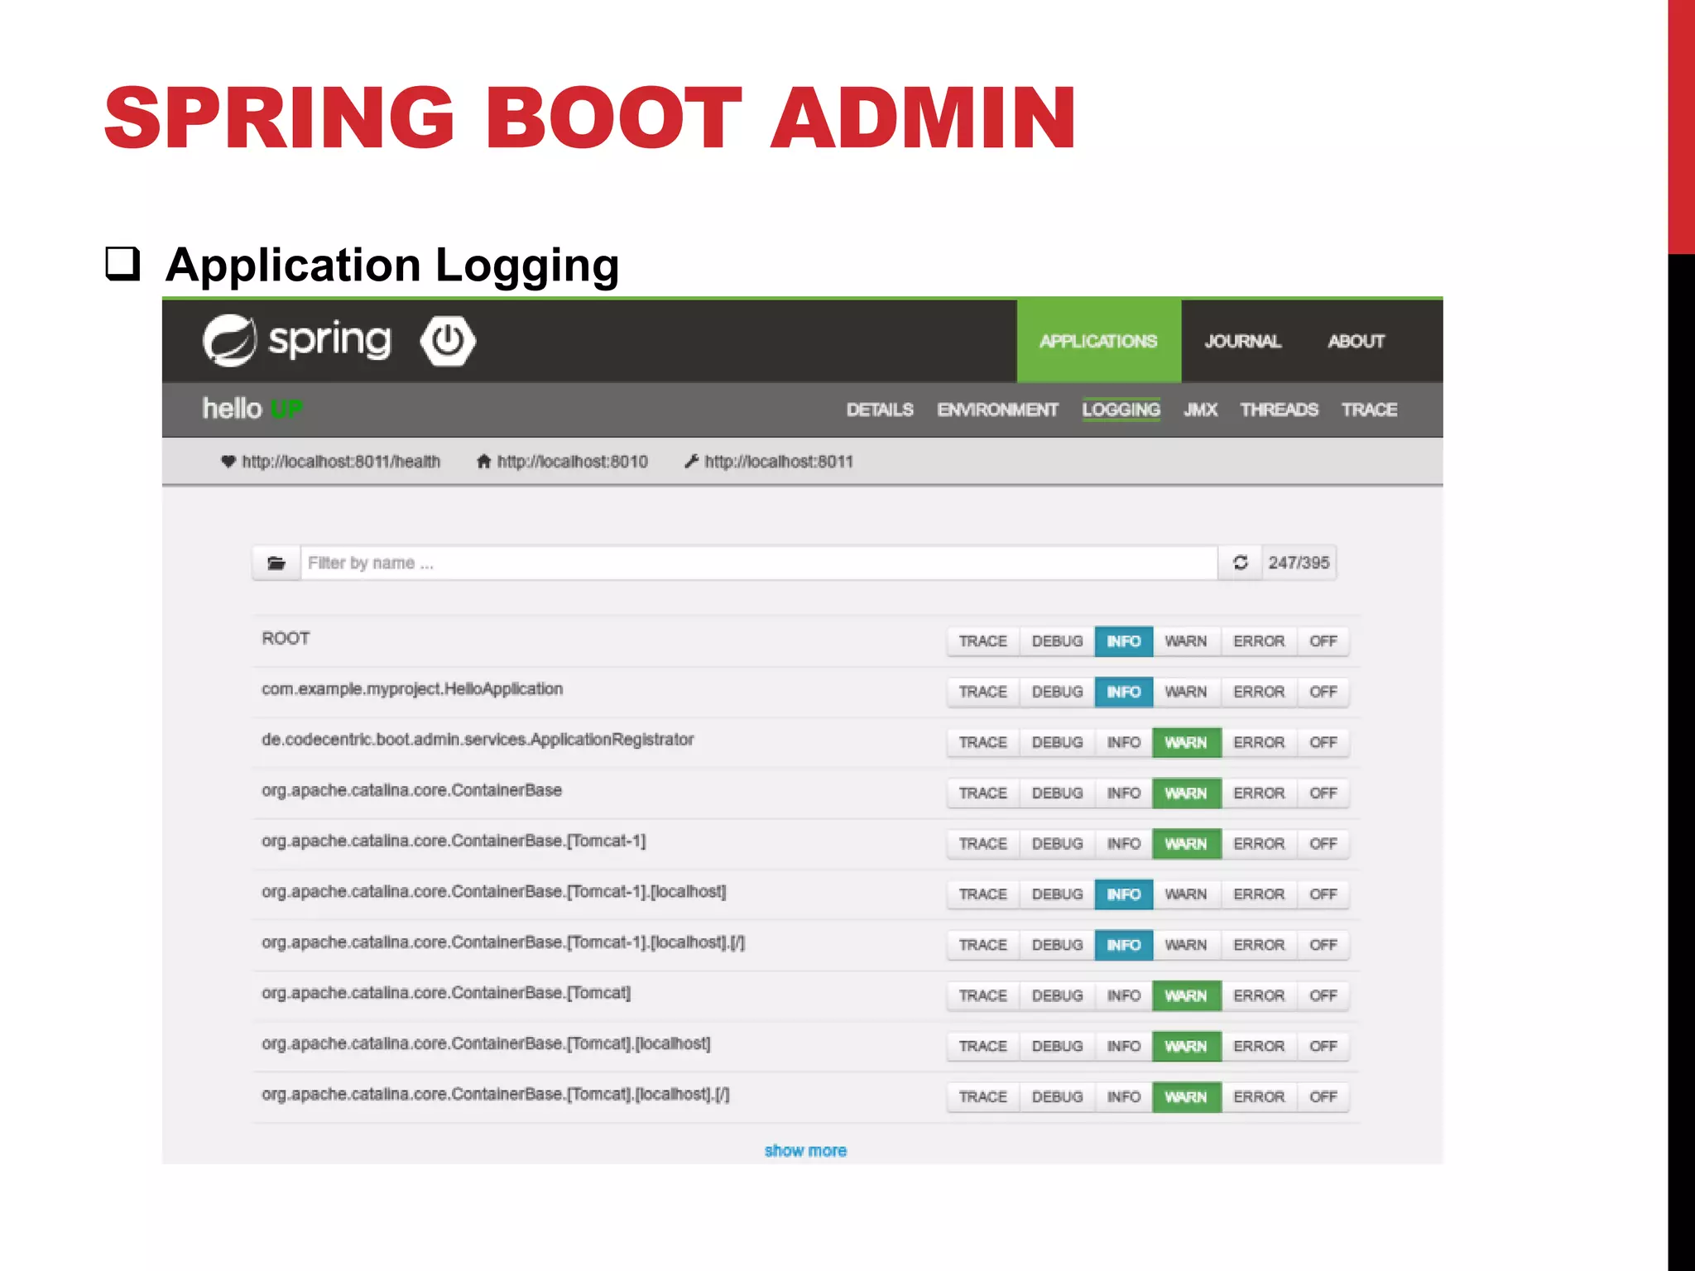Image resolution: width=1695 pixels, height=1271 pixels.
Task: Open the http://localhost:8011/health link
Action: pyautogui.click(x=340, y=462)
